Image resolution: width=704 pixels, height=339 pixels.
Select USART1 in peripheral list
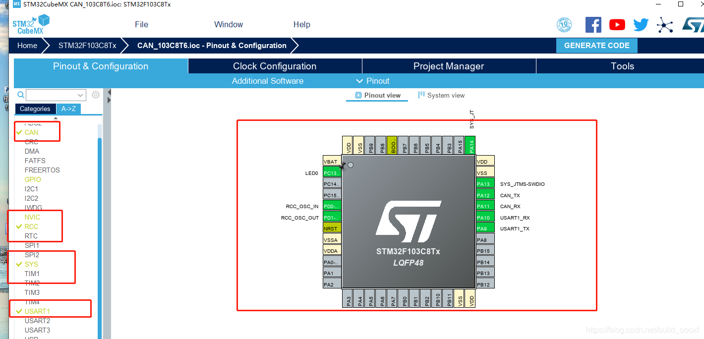[37, 311]
